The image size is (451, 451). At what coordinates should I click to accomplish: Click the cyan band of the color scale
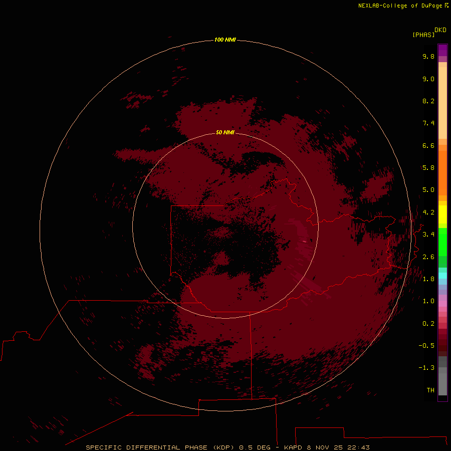click(442, 276)
